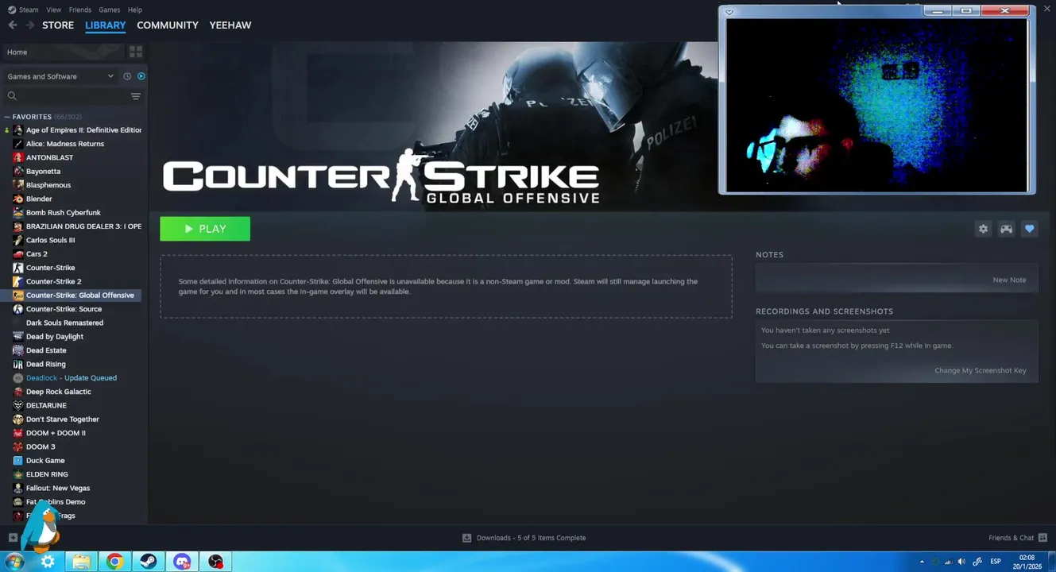Open Discord from the taskbar

pyautogui.click(x=182, y=562)
